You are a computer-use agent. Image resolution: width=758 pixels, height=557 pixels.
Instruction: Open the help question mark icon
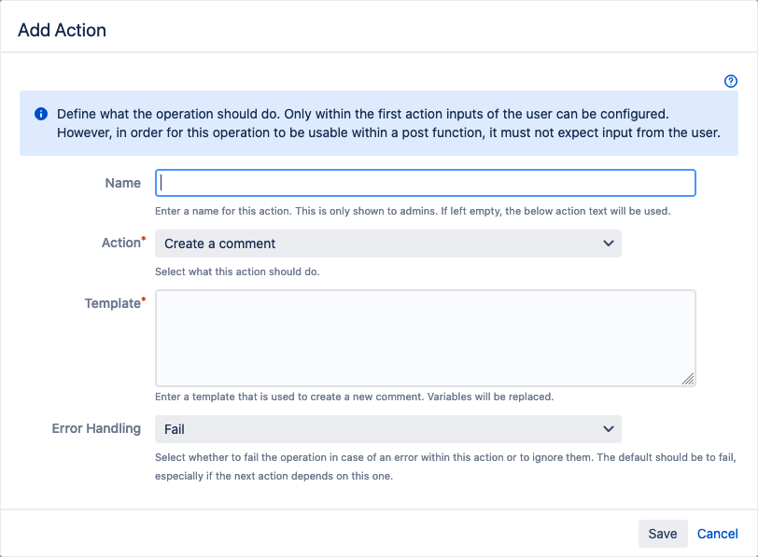[731, 81]
